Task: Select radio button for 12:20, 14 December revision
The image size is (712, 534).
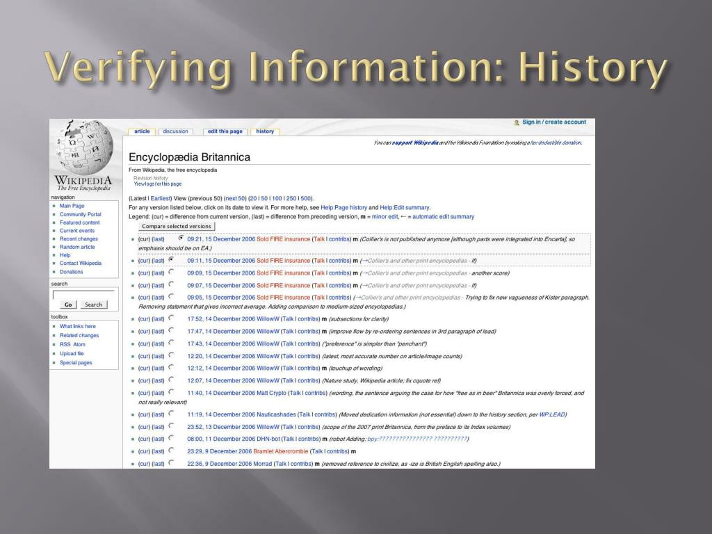Action: [171, 355]
